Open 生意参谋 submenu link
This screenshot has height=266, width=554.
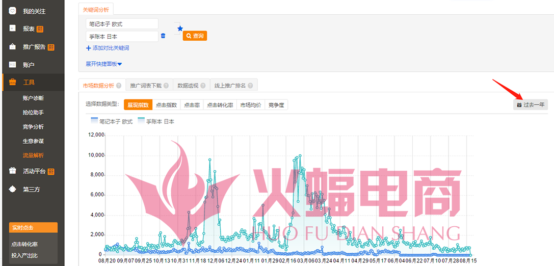33,141
